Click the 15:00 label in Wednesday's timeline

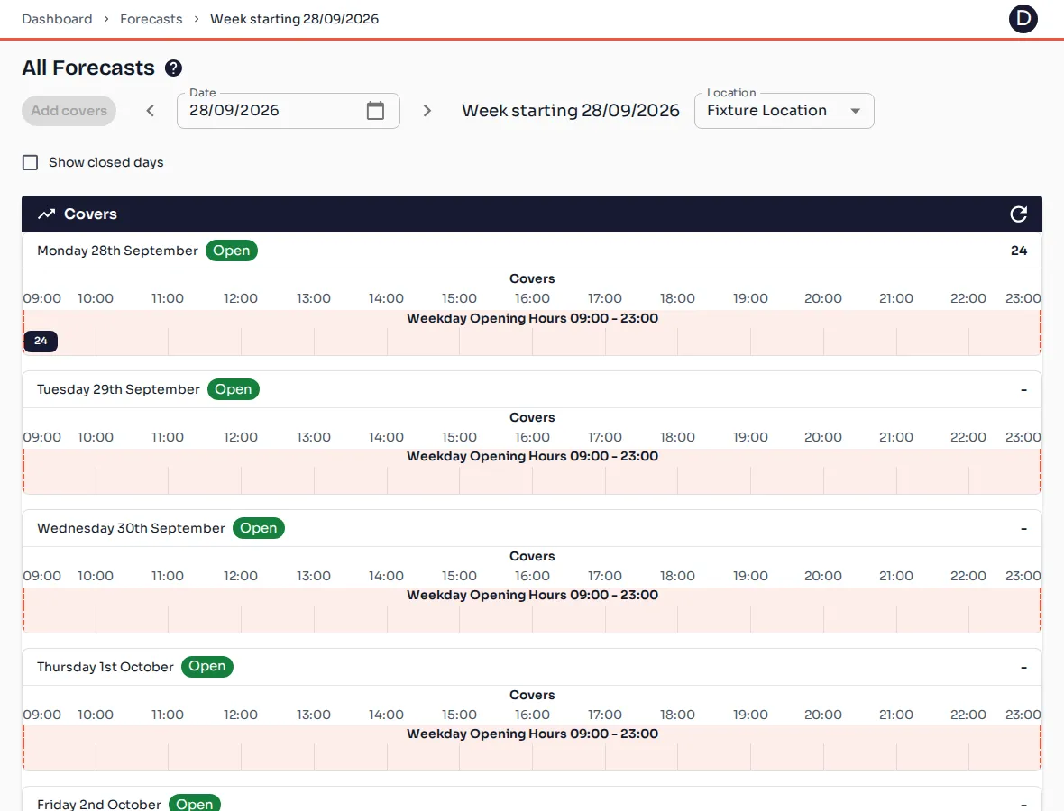click(459, 576)
